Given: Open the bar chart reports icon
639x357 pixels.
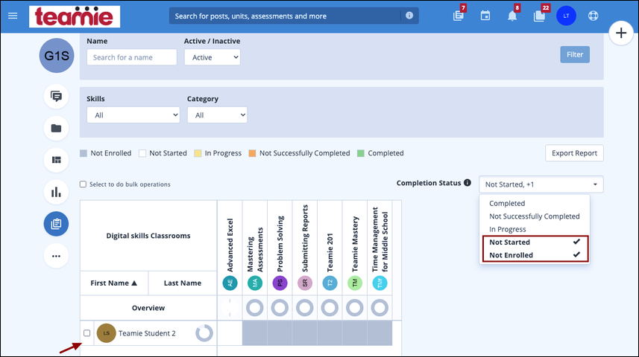Looking at the screenshot, I should pos(56,192).
